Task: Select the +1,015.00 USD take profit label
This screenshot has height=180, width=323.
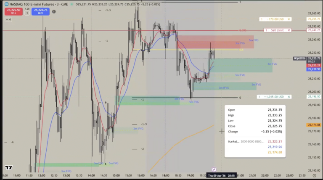Action: pos(274,97)
